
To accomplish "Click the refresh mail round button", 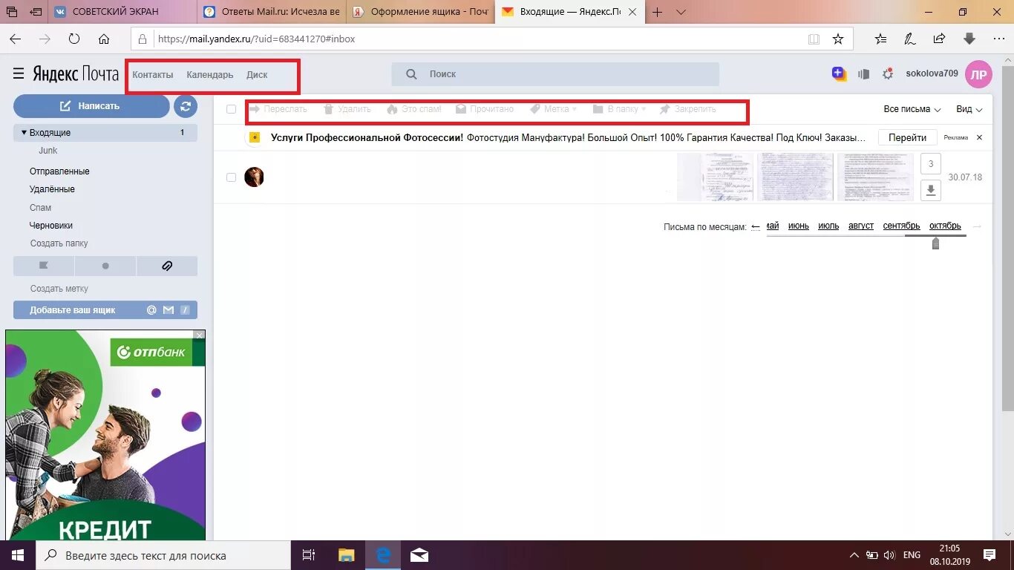I will coord(186,106).
